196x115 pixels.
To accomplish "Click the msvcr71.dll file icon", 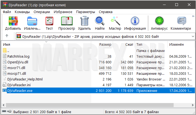I will (5, 68).
